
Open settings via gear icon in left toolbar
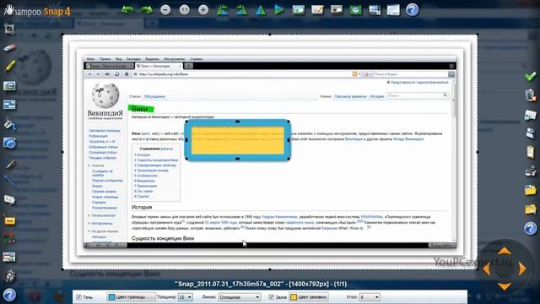point(9,276)
